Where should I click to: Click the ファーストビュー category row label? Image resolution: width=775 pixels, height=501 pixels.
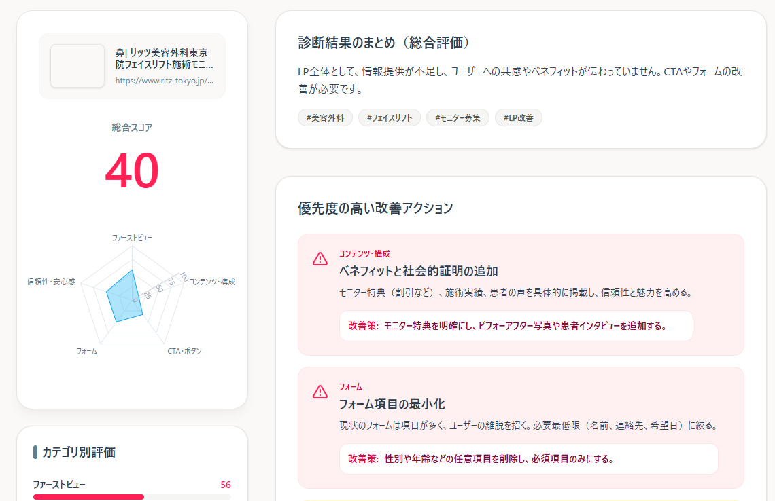tap(59, 485)
